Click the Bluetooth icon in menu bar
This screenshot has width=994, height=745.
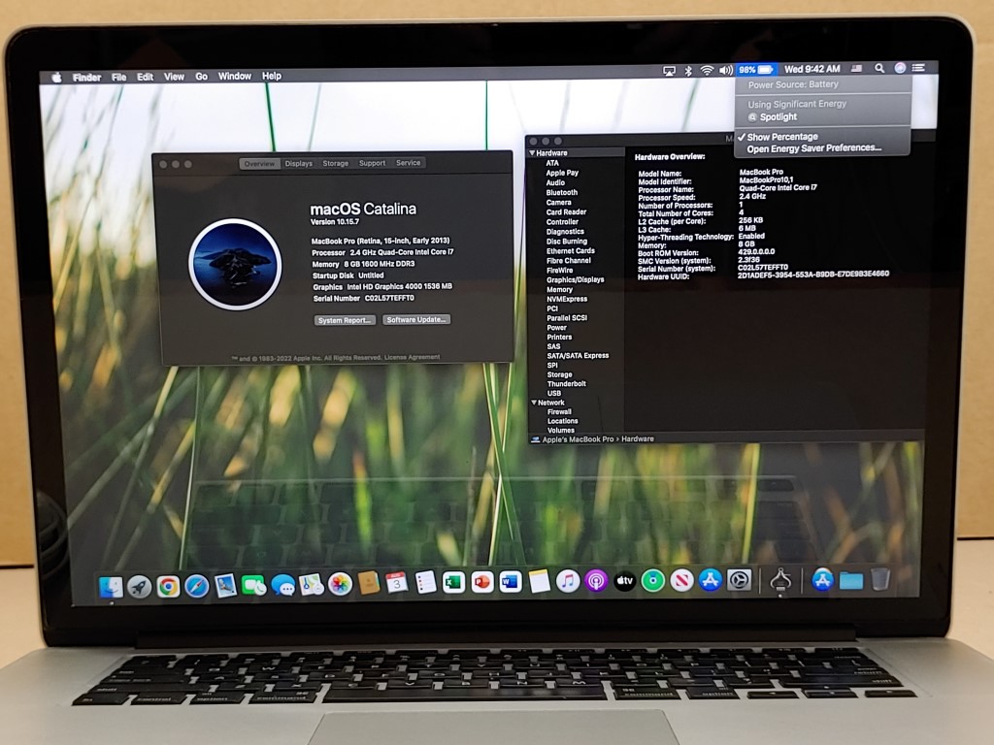coord(688,70)
